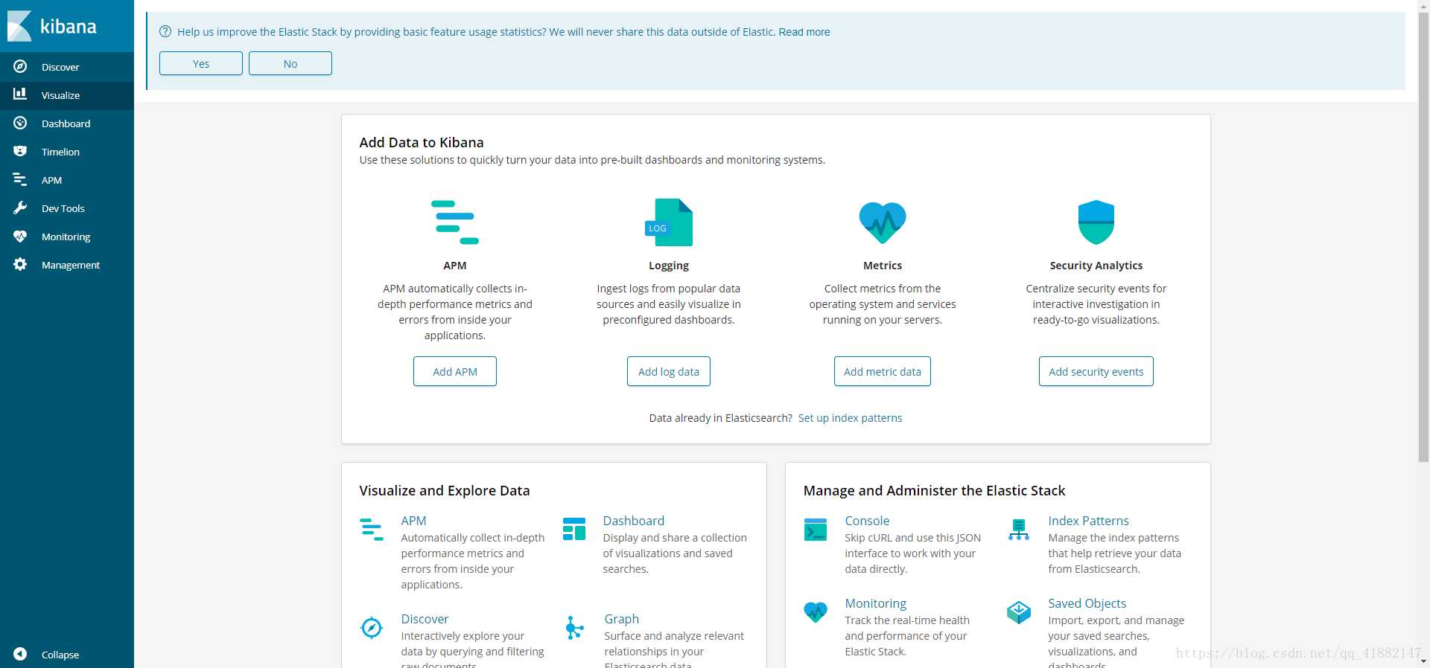Click the large APM icon in Add Data

tap(455, 222)
